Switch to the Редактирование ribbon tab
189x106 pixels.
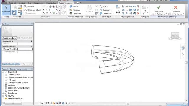66,3
